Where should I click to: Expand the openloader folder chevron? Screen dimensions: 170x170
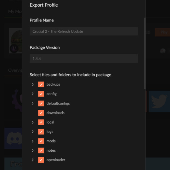[x=33, y=160]
